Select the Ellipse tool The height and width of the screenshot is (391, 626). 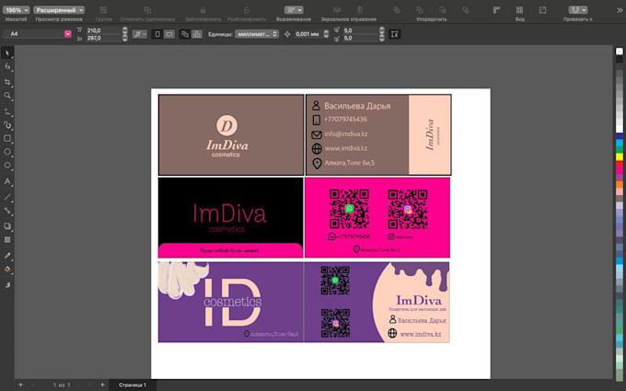[7, 152]
